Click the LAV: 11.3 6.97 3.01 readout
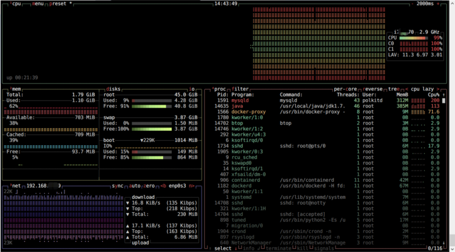 pos(415,55)
